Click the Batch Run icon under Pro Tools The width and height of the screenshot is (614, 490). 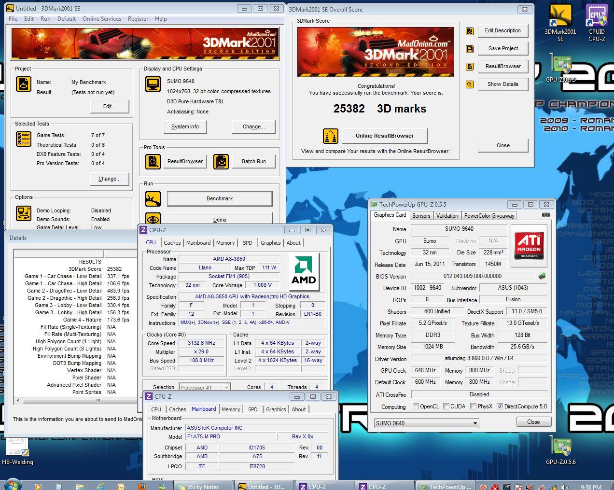pos(221,161)
